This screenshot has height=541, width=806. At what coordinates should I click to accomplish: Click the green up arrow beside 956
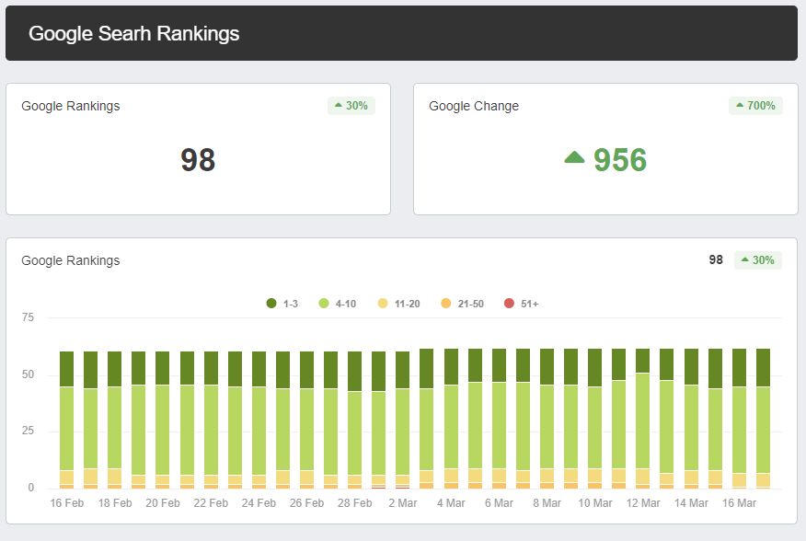point(575,157)
